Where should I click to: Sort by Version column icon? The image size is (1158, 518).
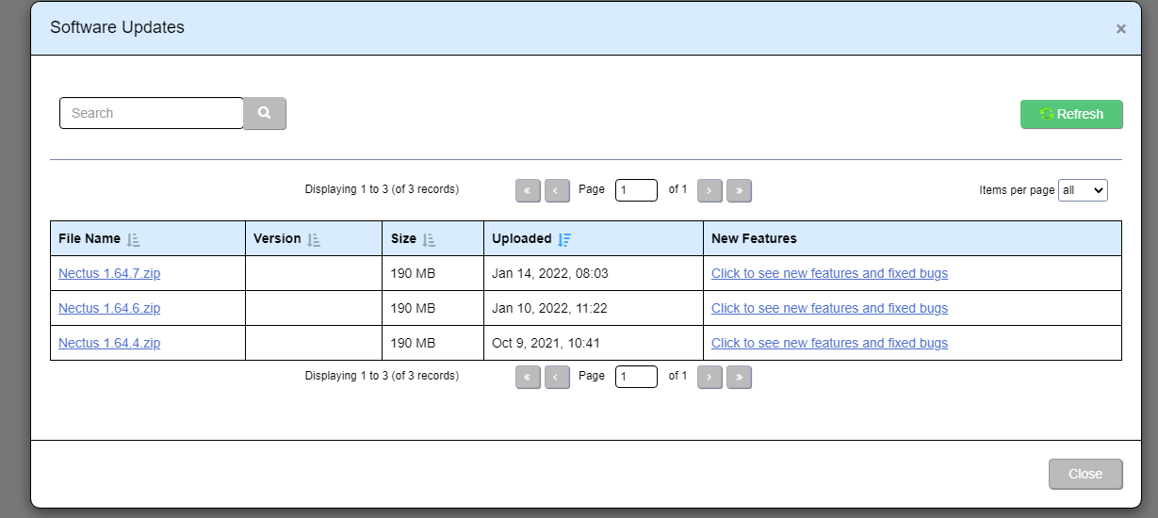(314, 239)
